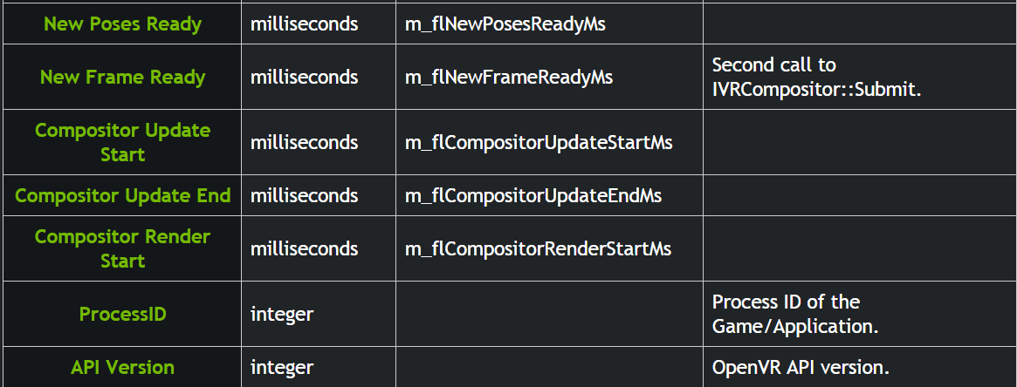Click the ProcessID row label
The height and width of the screenshot is (387, 1017).
pos(122,314)
